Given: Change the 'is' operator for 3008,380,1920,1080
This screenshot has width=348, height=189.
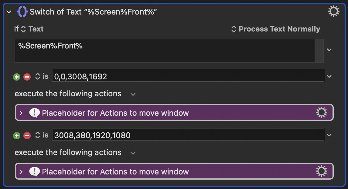Looking at the screenshot, I should pyautogui.click(x=42, y=135).
